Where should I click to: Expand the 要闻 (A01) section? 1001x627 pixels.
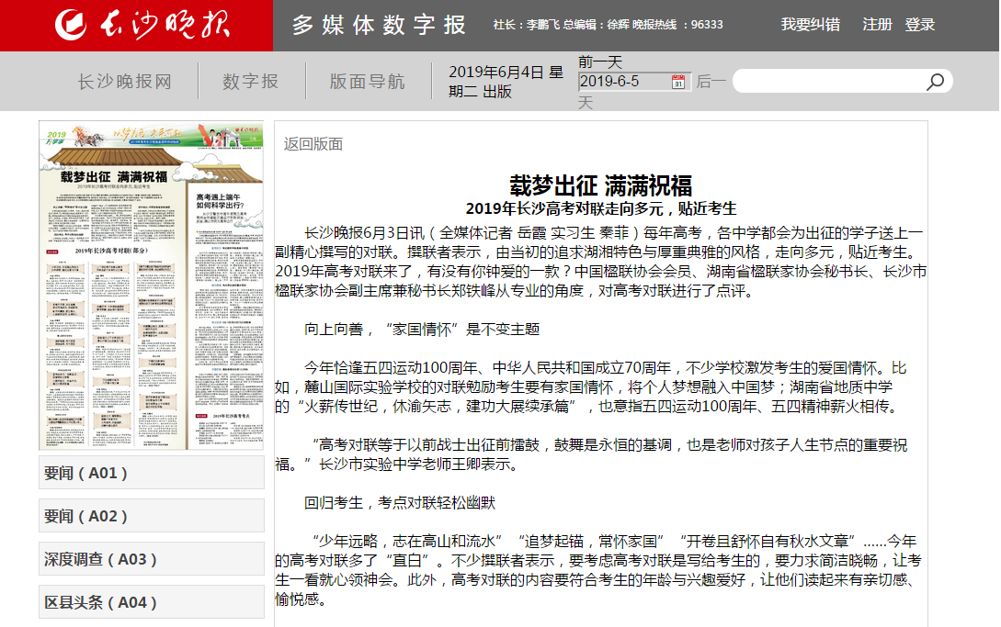(152, 474)
